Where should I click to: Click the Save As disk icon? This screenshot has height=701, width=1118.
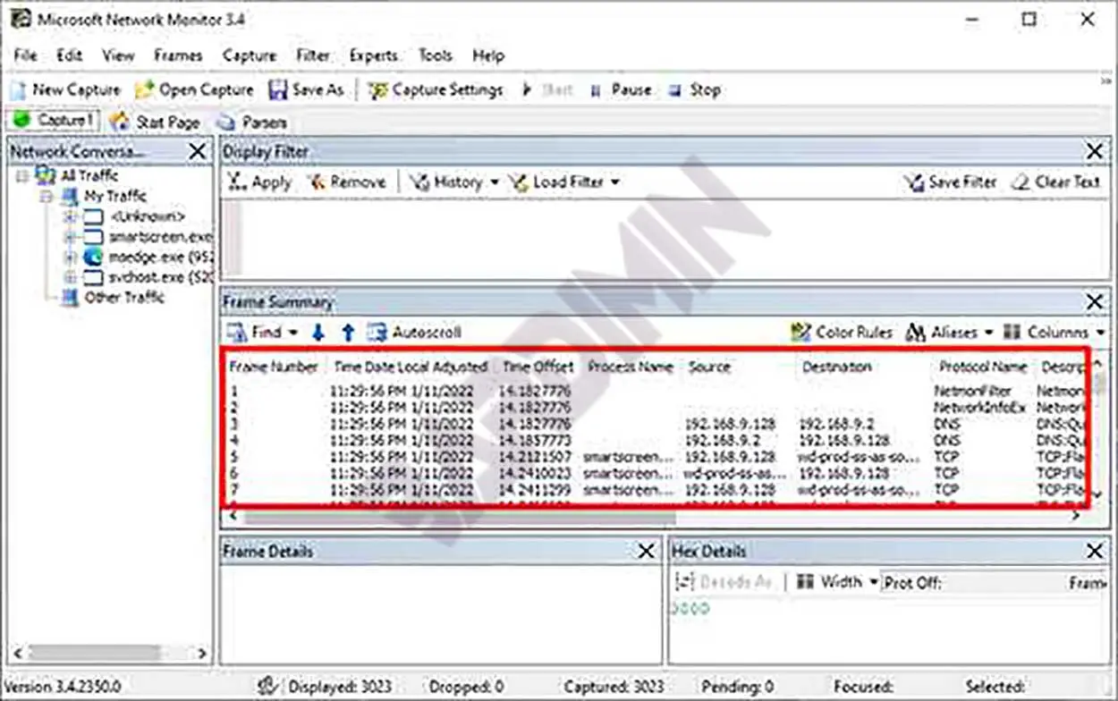[x=278, y=90]
